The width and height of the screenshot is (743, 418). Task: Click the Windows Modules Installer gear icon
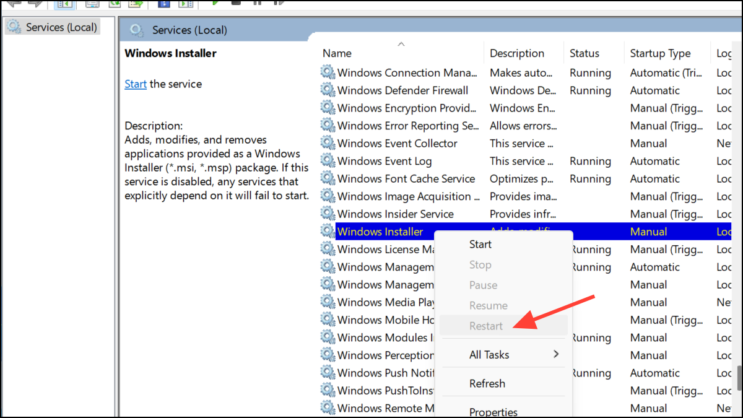327,337
